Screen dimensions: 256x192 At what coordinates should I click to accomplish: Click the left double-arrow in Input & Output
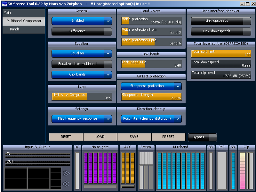tap(66, 184)
